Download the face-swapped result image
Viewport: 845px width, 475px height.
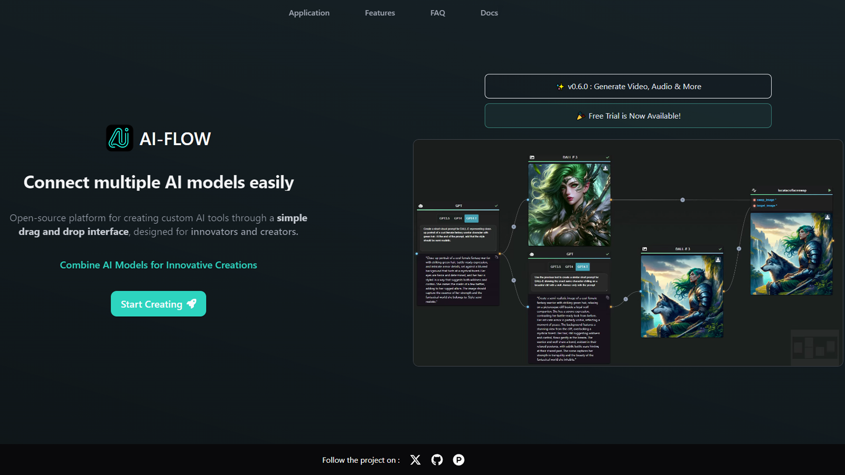828,217
